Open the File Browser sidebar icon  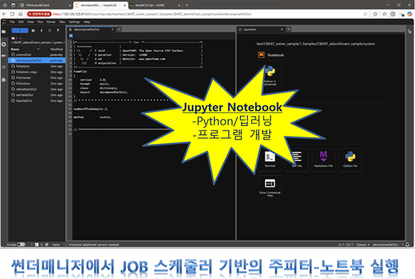(4, 31)
